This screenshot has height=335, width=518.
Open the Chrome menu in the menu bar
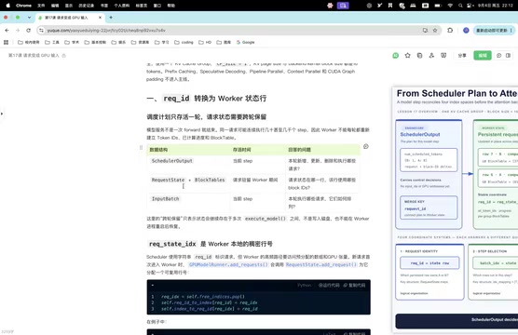click(x=24, y=6)
